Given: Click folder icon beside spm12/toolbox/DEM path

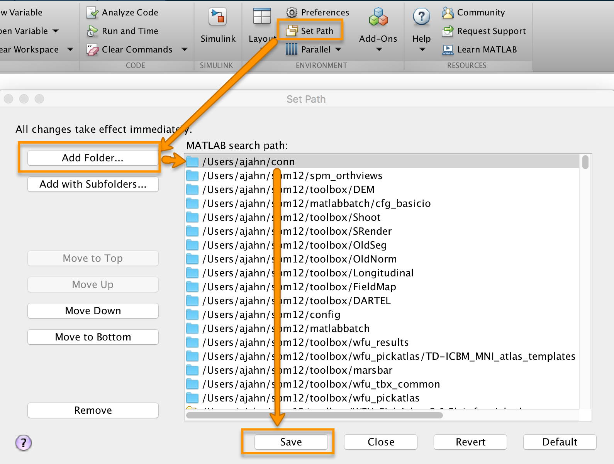Looking at the screenshot, I should 192,190.
